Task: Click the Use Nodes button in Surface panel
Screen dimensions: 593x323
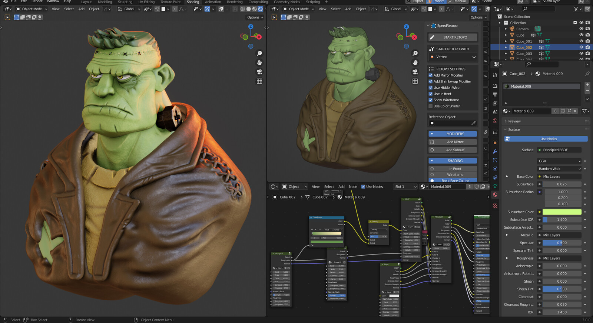Action: (x=546, y=139)
